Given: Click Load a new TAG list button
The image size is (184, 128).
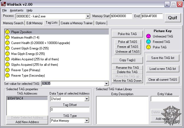Looking at the screenshot, I should point(163,69).
